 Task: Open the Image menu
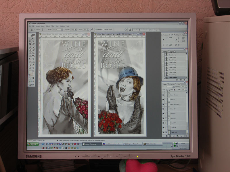38,26
